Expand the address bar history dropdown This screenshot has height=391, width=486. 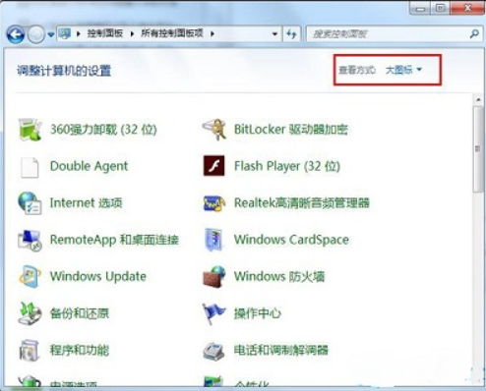pyautogui.click(x=274, y=33)
